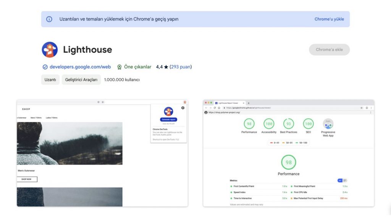Image resolution: width=391 pixels, height=220 pixels.
Task: Open the second screenshot showing the Lighthouse report
Action: pyautogui.click(x=289, y=153)
